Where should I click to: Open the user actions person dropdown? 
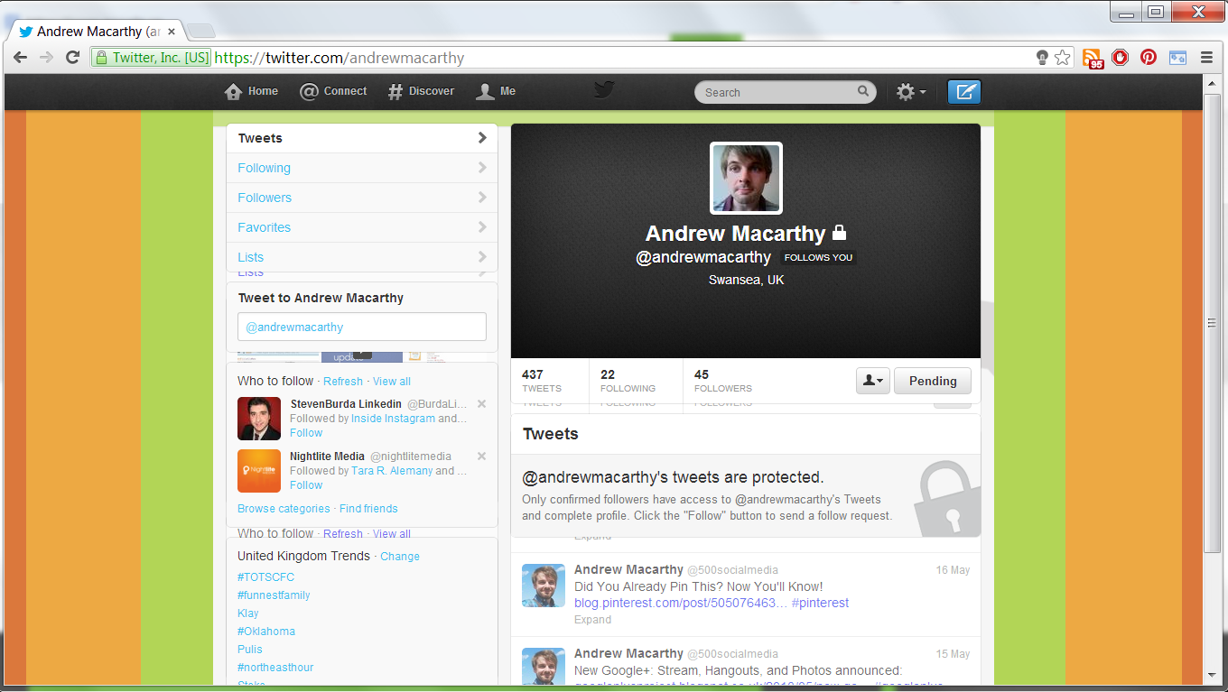pos(873,381)
